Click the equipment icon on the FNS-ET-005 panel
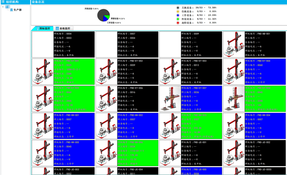287x175 pixels. [42, 98]
